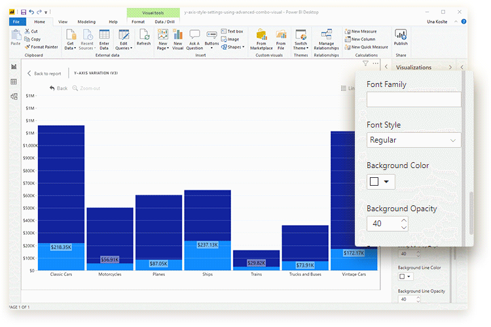Open the Shapes dropdown
491x327 pixels.
(232, 47)
